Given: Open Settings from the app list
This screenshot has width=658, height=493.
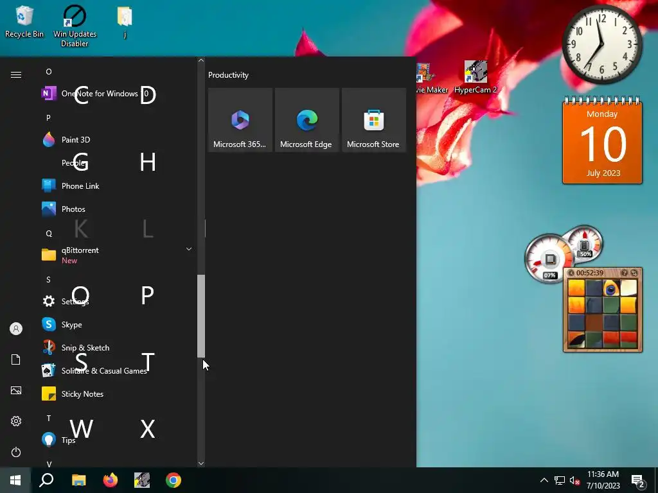Looking at the screenshot, I should [117, 301].
